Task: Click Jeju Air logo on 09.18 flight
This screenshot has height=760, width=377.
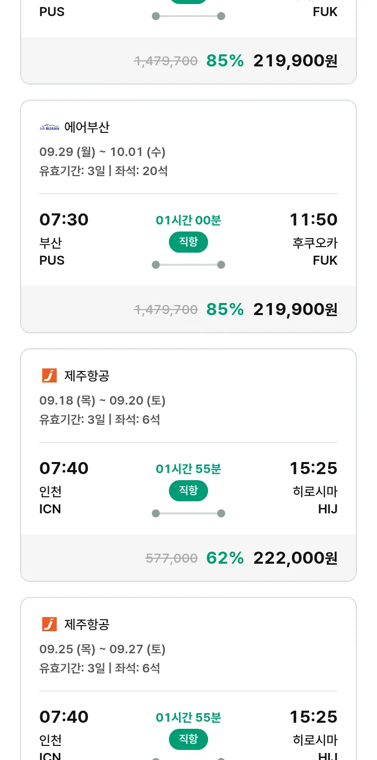Action: point(49,375)
